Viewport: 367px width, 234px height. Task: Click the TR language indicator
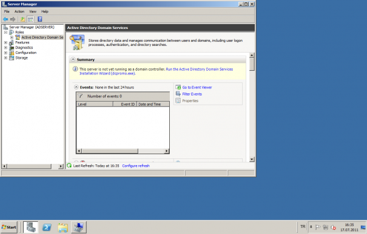tap(303, 227)
